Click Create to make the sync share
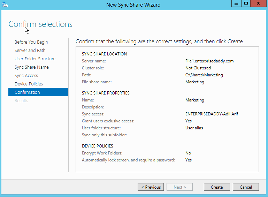Viewport: 268px width, 197px height. point(217,187)
